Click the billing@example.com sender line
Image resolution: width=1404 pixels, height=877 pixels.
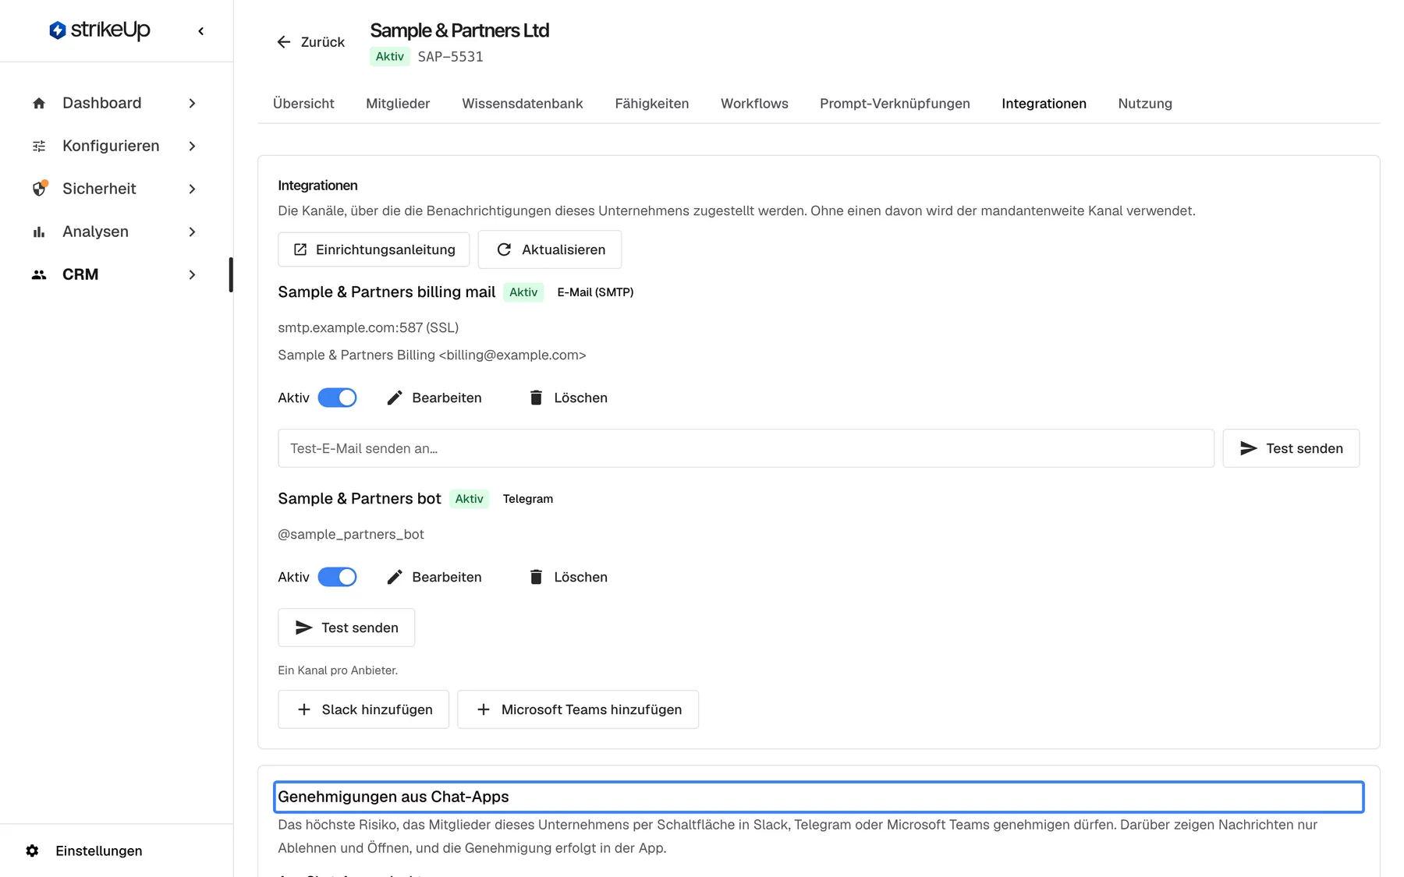click(x=432, y=355)
